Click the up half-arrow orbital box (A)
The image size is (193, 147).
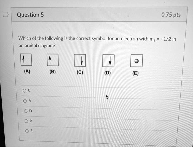tap(26, 60)
